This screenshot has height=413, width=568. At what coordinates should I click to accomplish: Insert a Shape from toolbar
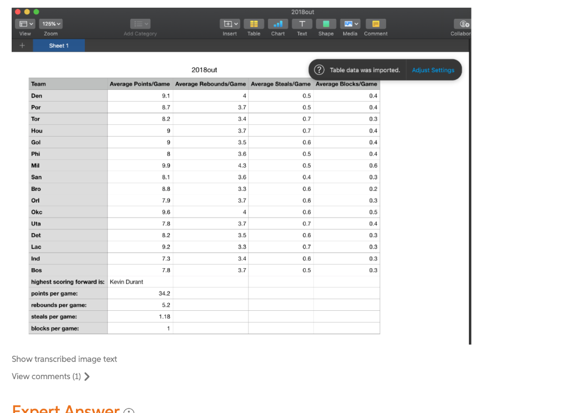point(326,24)
